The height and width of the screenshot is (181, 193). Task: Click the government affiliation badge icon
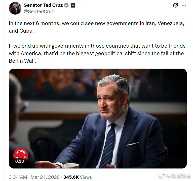(x=73, y=5)
